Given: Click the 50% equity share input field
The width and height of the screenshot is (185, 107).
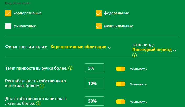Looking at the screenshot, I should tap(94, 101).
